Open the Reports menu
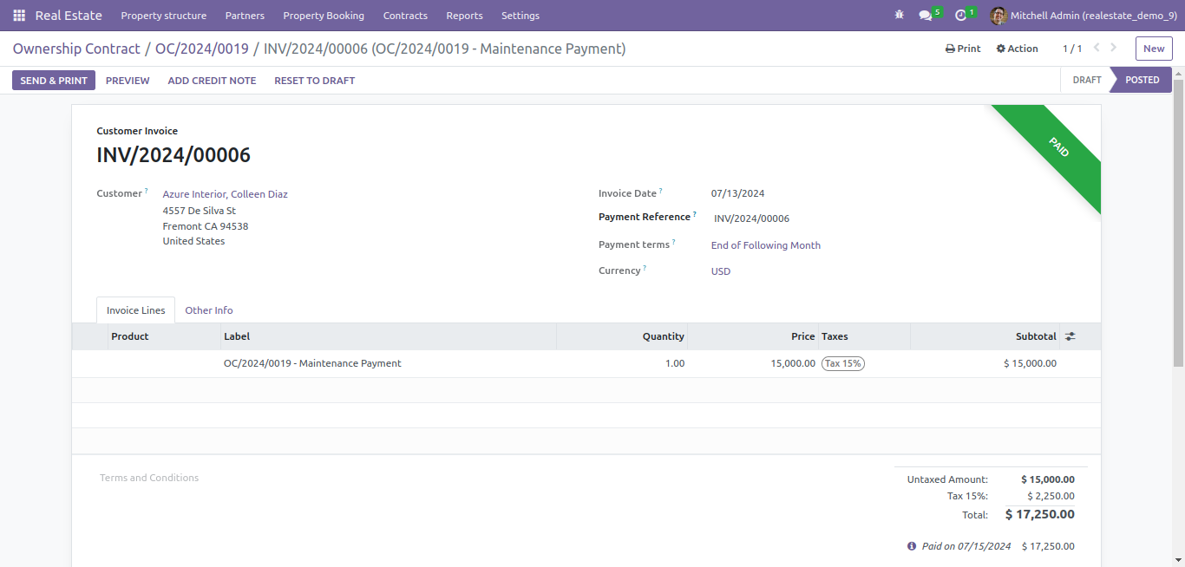 (464, 16)
